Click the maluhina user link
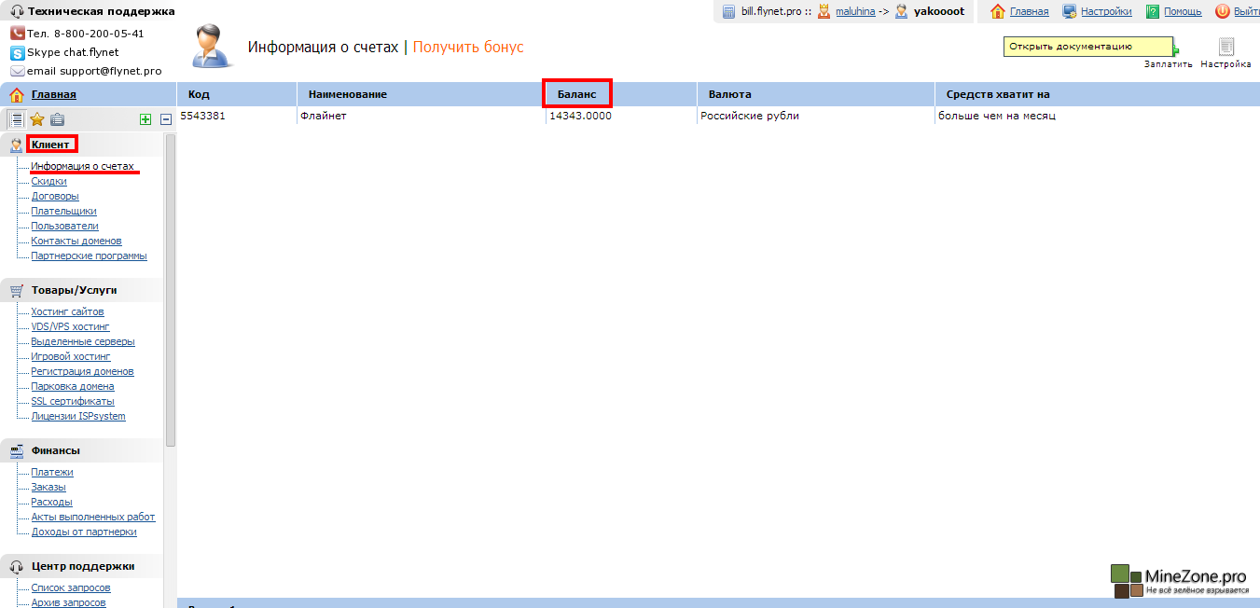The image size is (1260, 608). pyautogui.click(x=855, y=11)
